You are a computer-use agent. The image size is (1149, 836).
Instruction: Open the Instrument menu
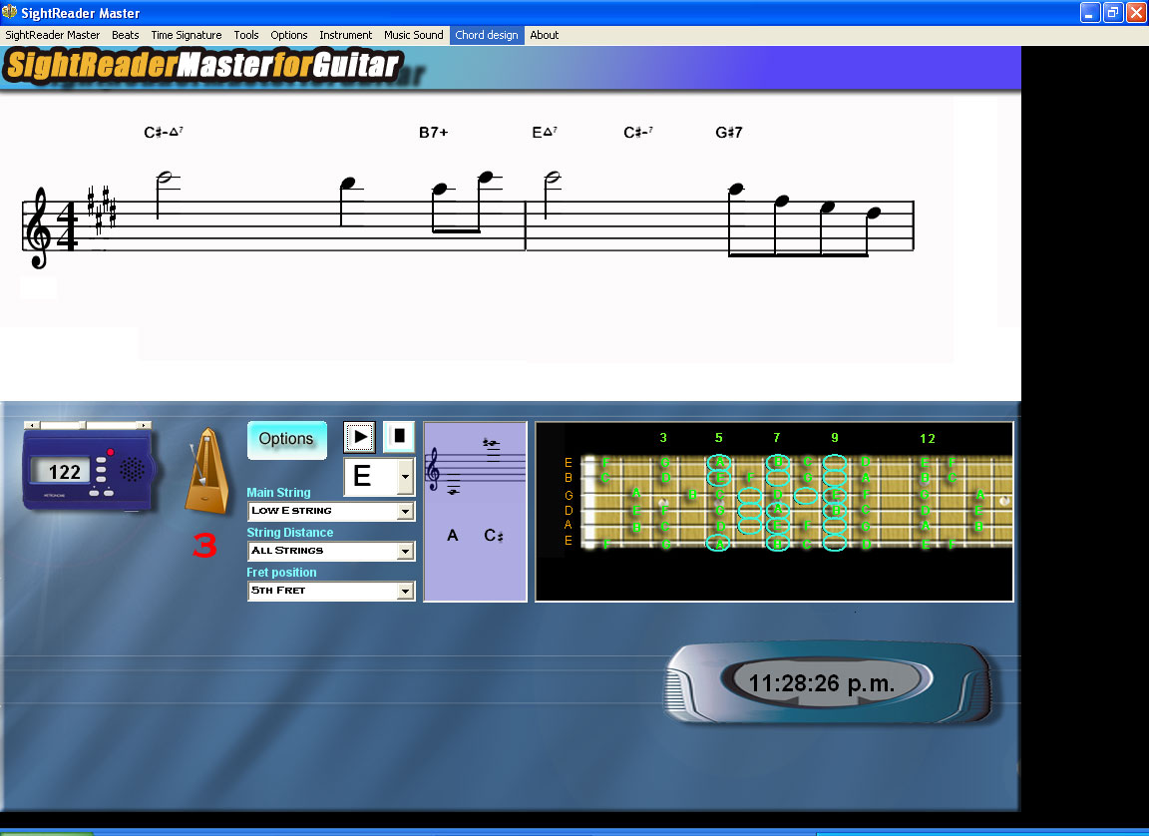click(x=345, y=35)
